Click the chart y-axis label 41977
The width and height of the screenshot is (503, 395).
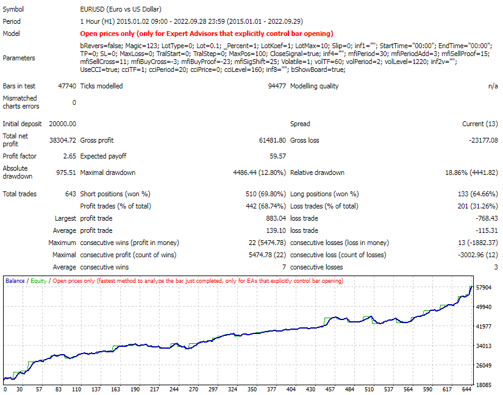pyautogui.click(x=483, y=326)
